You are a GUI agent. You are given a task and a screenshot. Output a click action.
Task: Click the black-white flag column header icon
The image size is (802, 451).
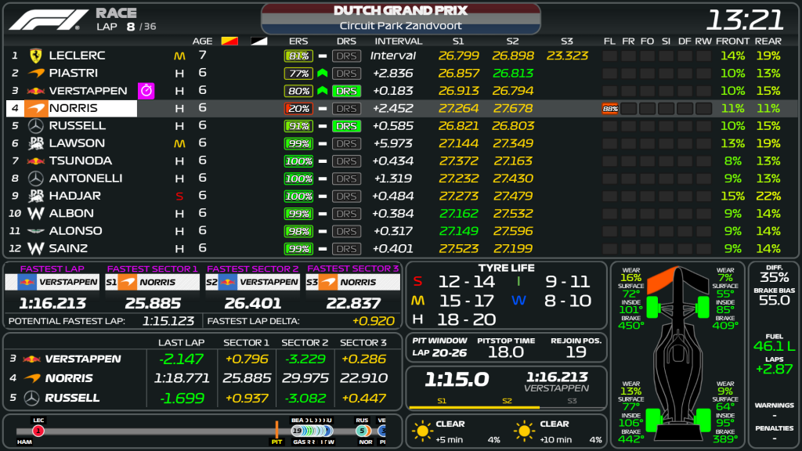(x=258, y=41)
